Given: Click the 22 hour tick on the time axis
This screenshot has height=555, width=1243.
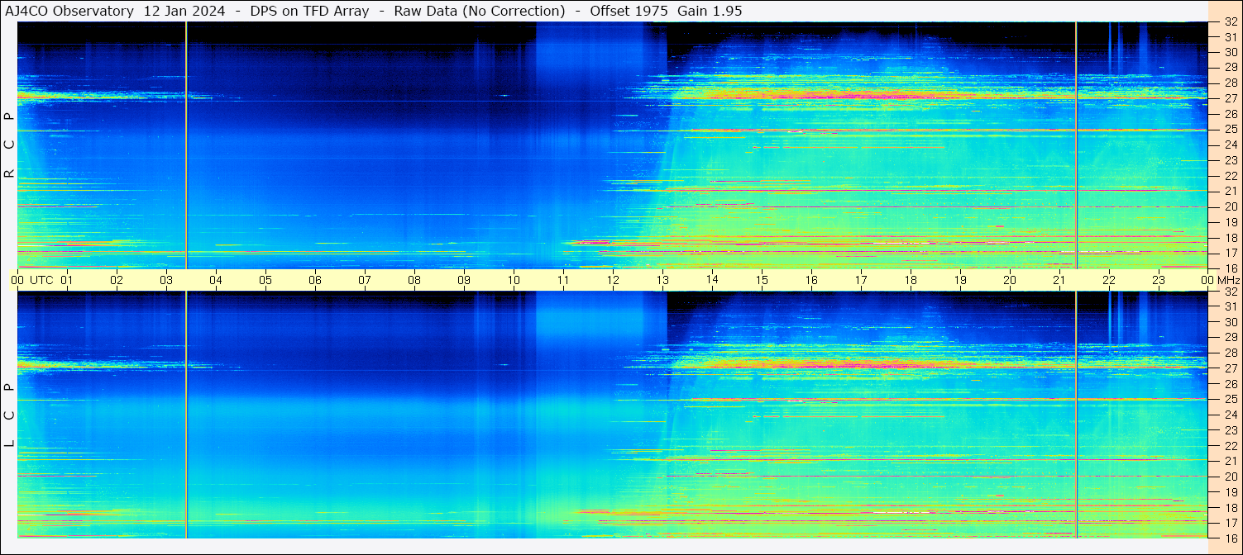Looking at the screenshot, I should [1109, 280].
